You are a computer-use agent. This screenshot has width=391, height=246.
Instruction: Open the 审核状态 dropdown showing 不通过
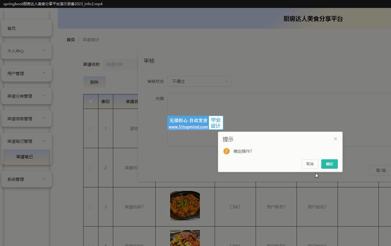(200, 81)
